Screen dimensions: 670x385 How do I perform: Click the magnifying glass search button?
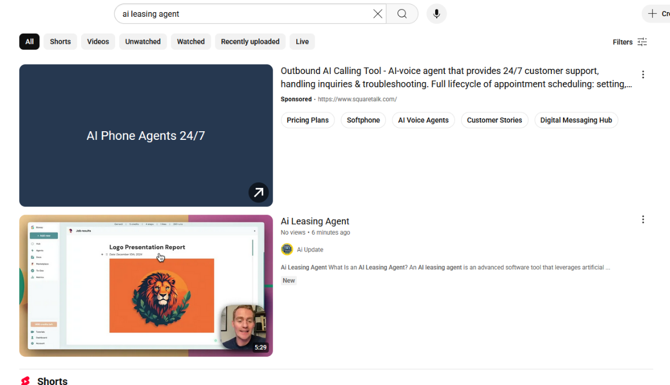point(402,14)
